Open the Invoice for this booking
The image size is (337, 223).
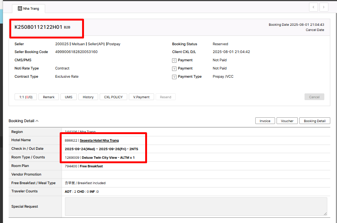(265, 121)
